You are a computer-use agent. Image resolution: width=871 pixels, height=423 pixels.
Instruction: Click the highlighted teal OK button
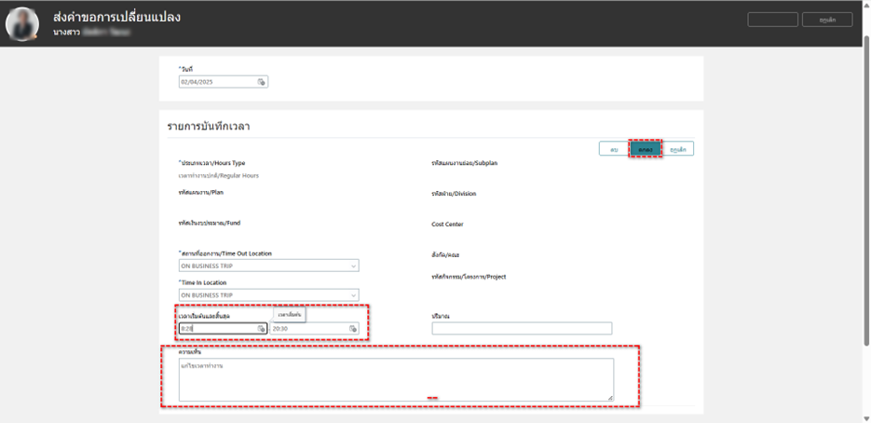(x=645, y=149)
